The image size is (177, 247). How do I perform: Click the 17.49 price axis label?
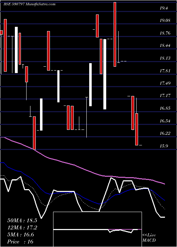[165, 83]
